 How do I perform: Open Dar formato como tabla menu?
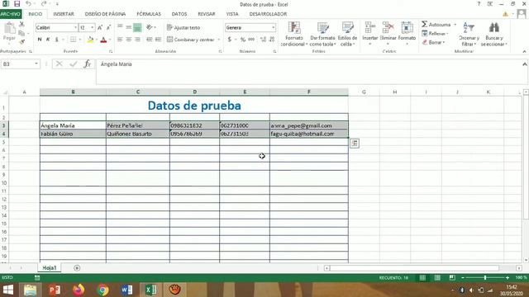click(x=322, y=34)
